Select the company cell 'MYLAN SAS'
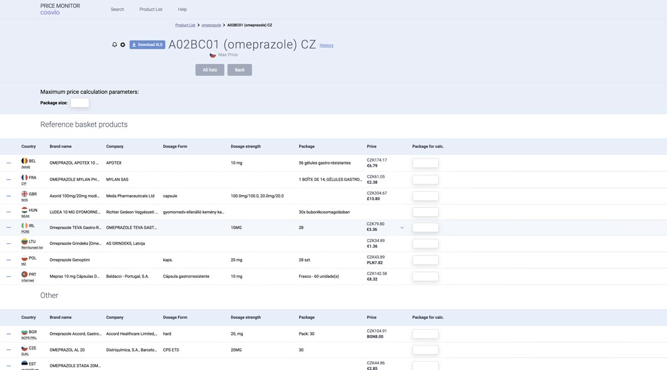The height and width of the screenshot is (370, 667). (117, 180)
